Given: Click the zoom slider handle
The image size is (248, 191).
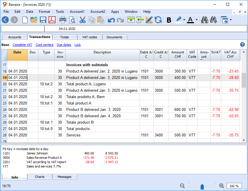Looking at the screenshot, I should (202, 186).
